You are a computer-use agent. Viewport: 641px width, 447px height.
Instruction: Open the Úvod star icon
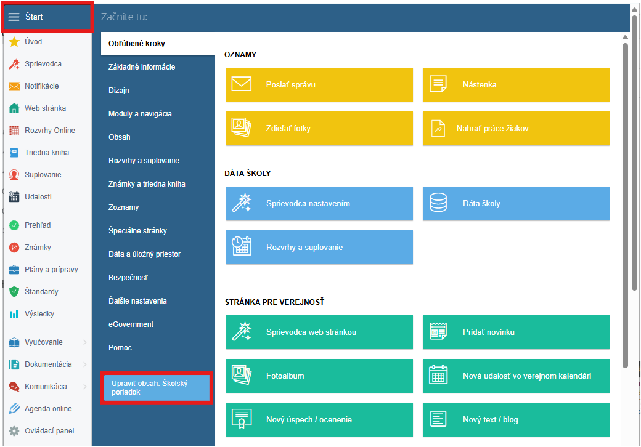(x=14, y=42)
